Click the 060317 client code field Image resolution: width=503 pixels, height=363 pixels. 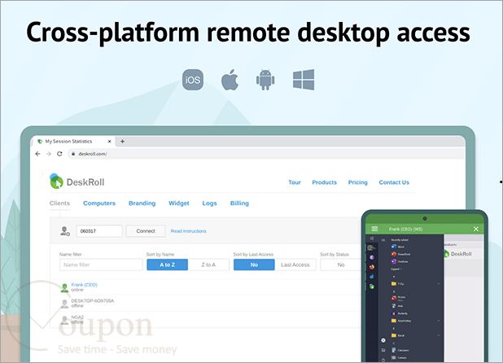[x=99, y=231]
